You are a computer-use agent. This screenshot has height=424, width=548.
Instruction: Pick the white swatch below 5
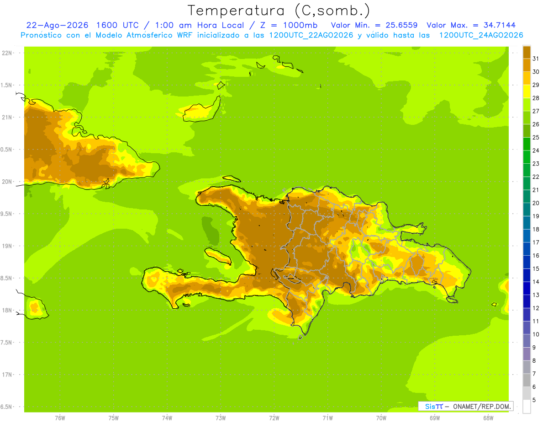click(527, 407)
